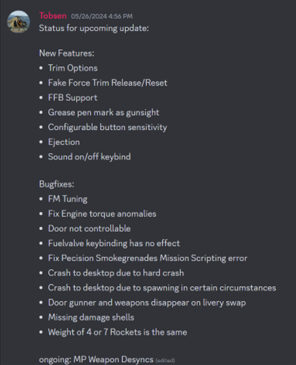Click 'Fuelvalve keybinding has no effect' line
This screenshot has width=296, height=365.
114,243
